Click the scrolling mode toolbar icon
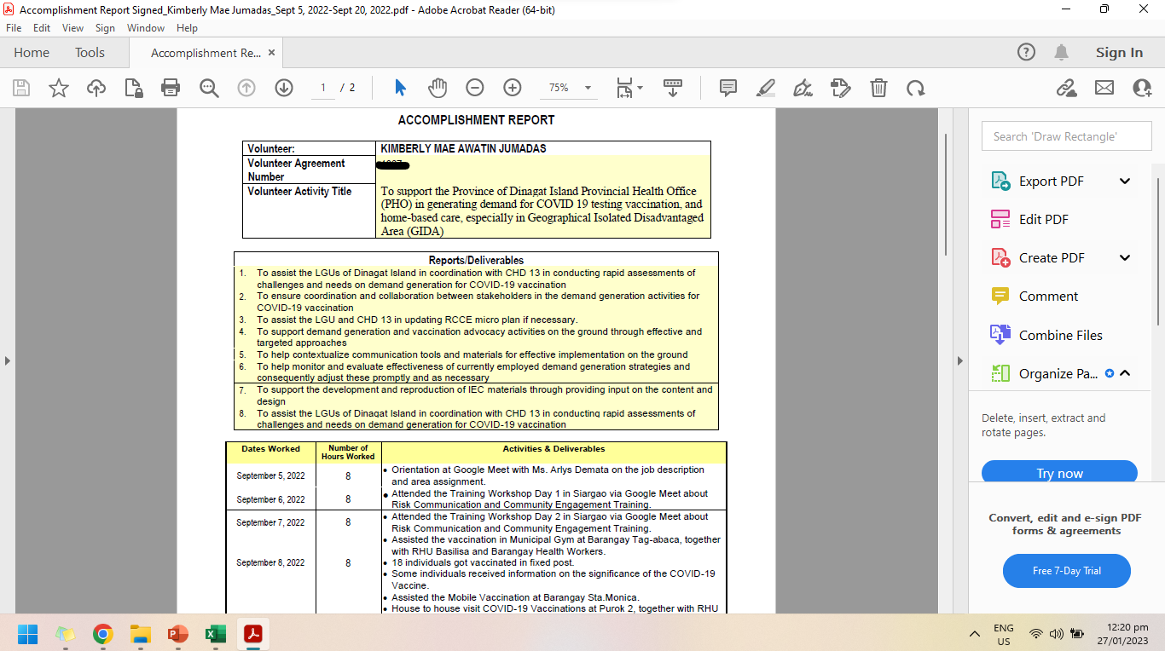Viewport: 1165px width, 651px height. click(x=673, y=88)
